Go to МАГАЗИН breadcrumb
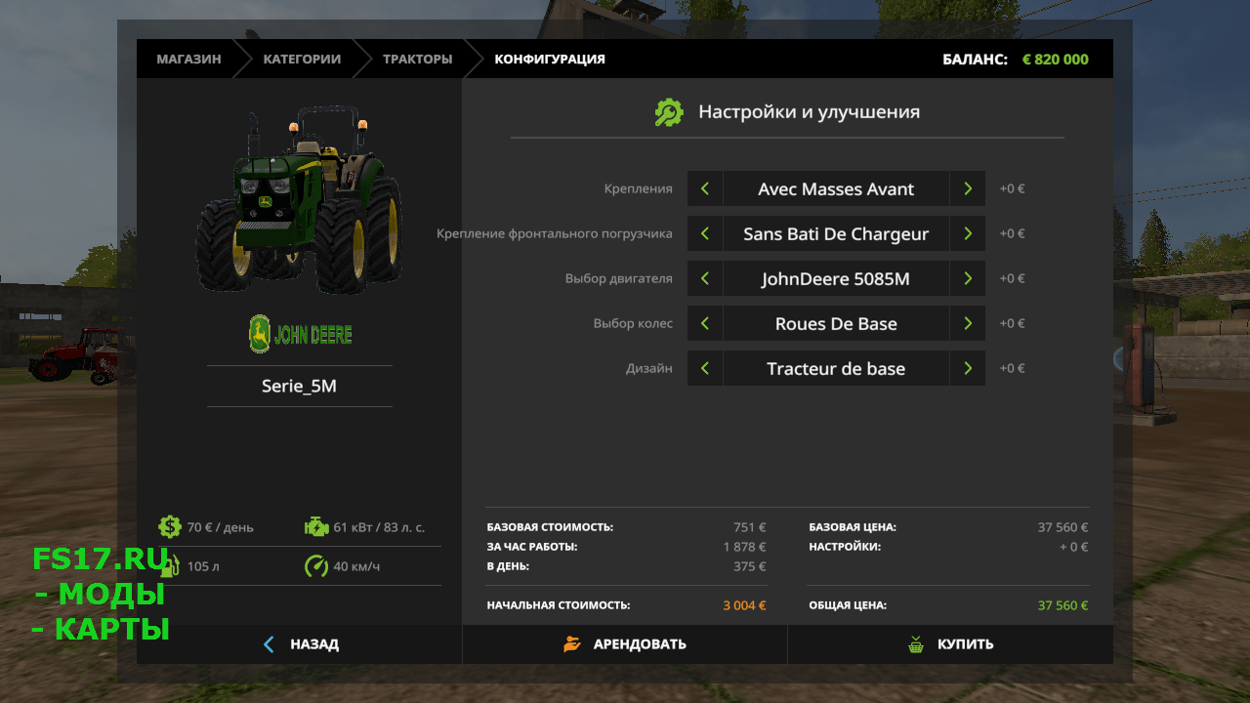 [x=188, y=59]
